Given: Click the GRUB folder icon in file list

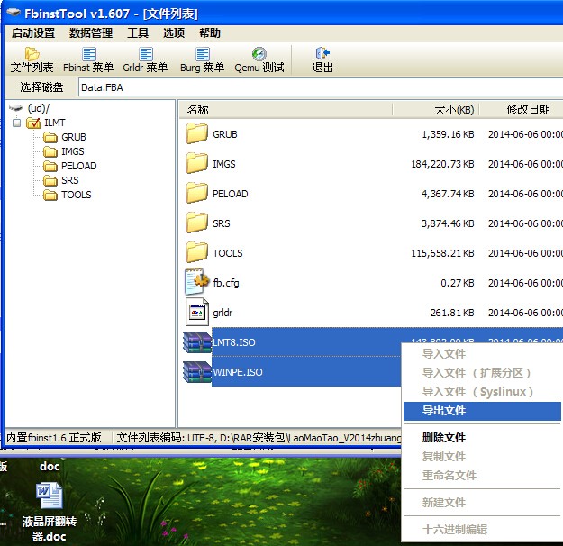Looking at the screenshot, I should pos(197,133).
